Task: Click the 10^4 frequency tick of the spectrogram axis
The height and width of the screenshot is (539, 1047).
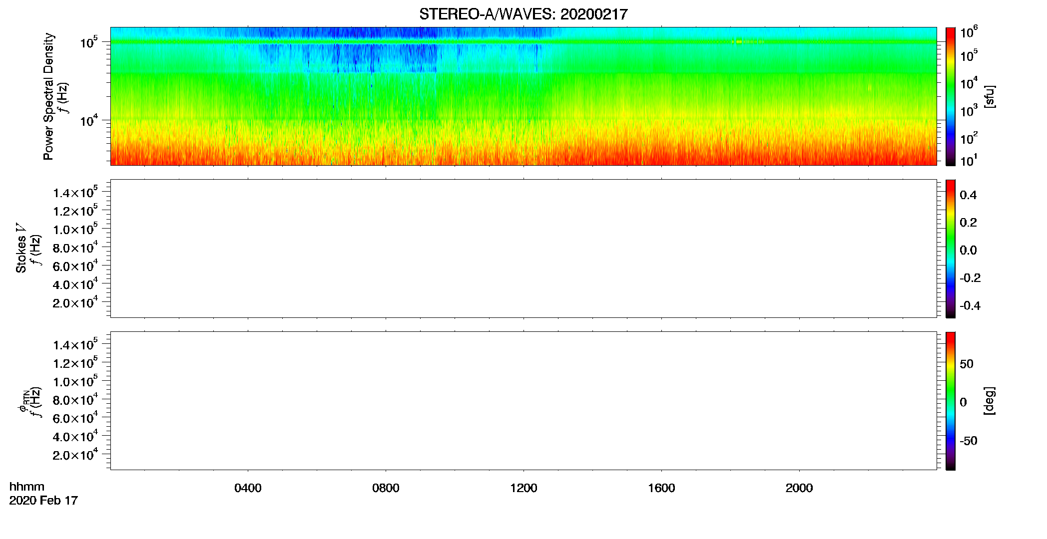Action: pyautogui.click(x=88, y=120)
